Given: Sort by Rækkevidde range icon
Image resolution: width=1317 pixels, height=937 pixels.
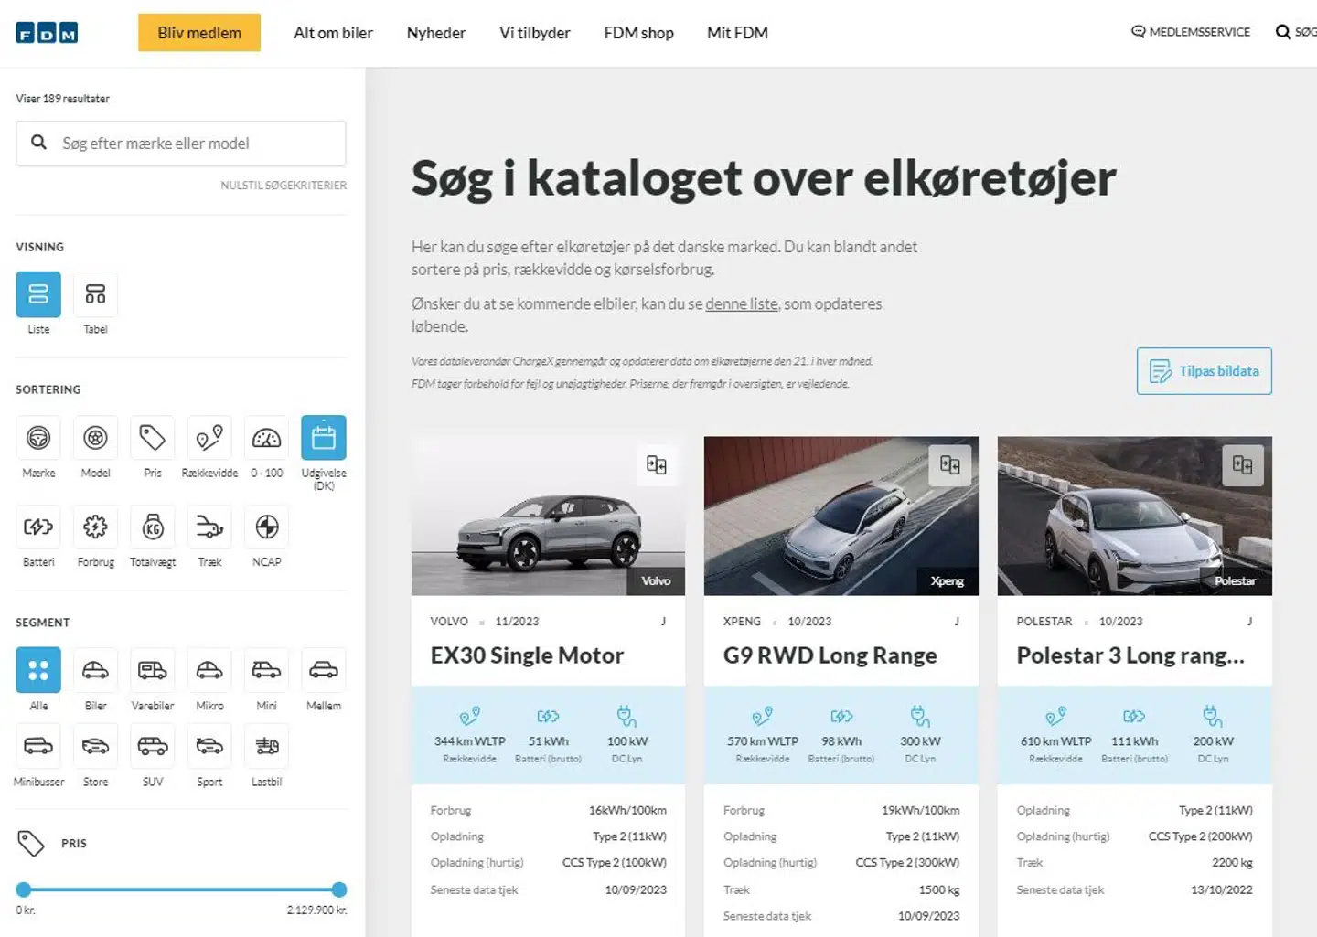Looking at the screenshot, I should (x=209, y=438).
